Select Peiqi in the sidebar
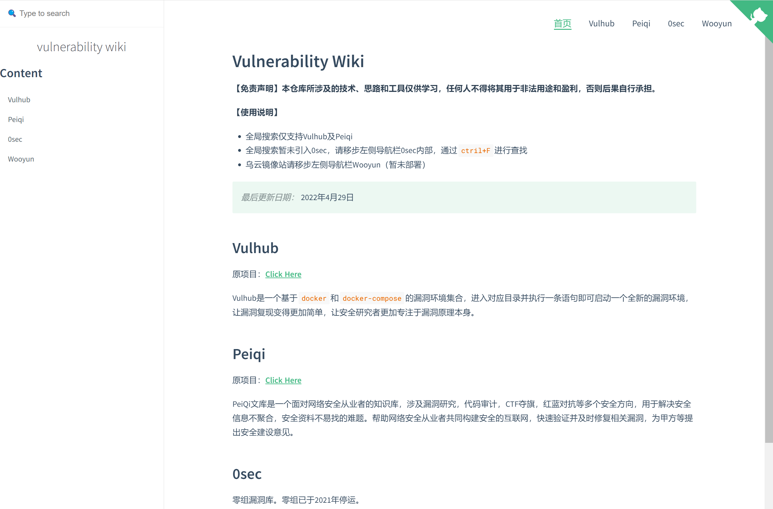Image resolution: width=773 pixels, height=509 pixels. tap(16, 119)
